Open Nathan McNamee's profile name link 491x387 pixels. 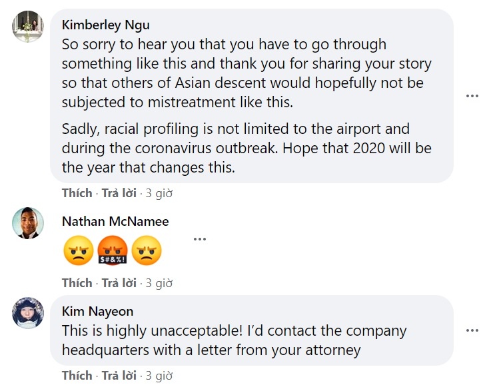click(115, 221)
